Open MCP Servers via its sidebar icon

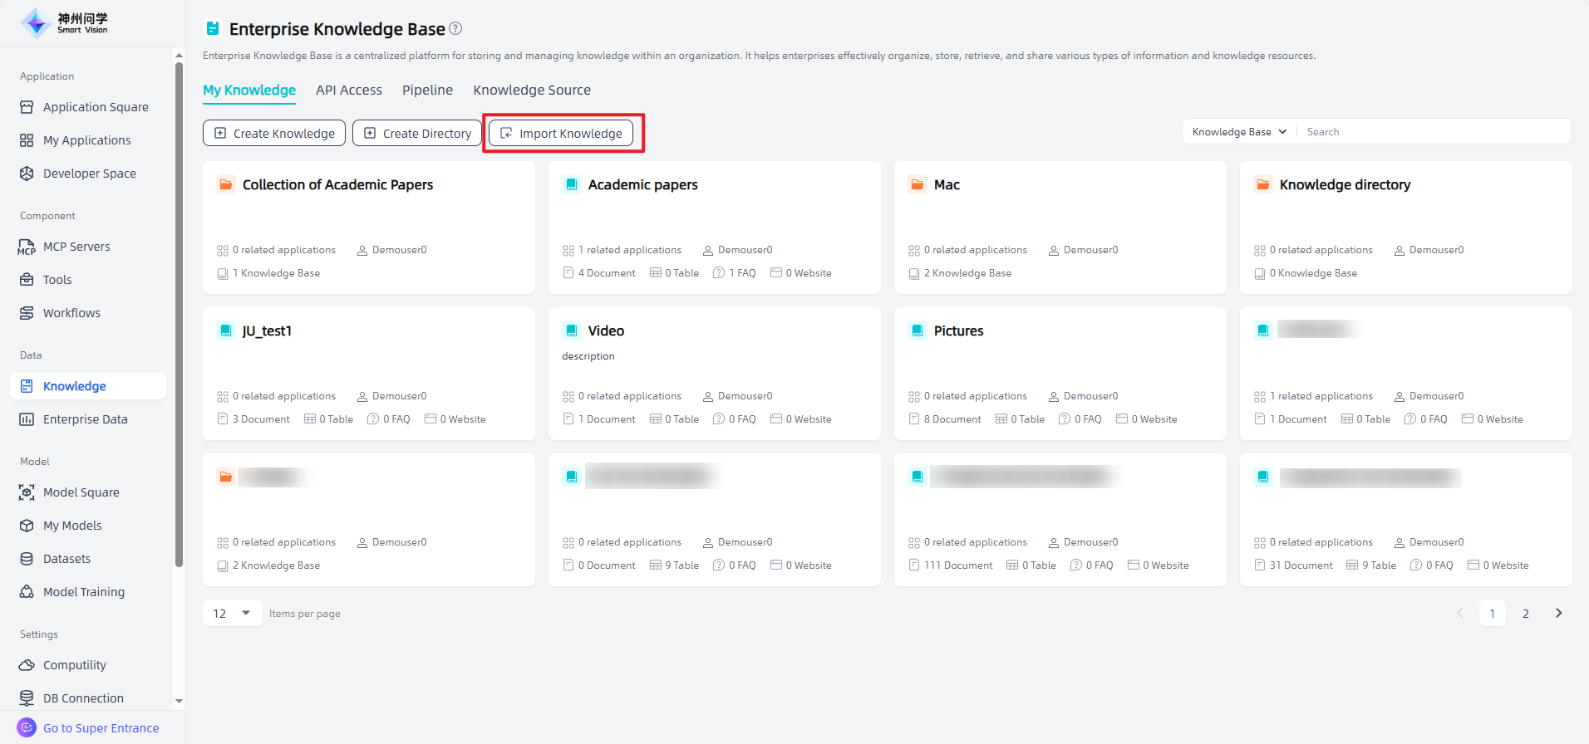point(27,247)
